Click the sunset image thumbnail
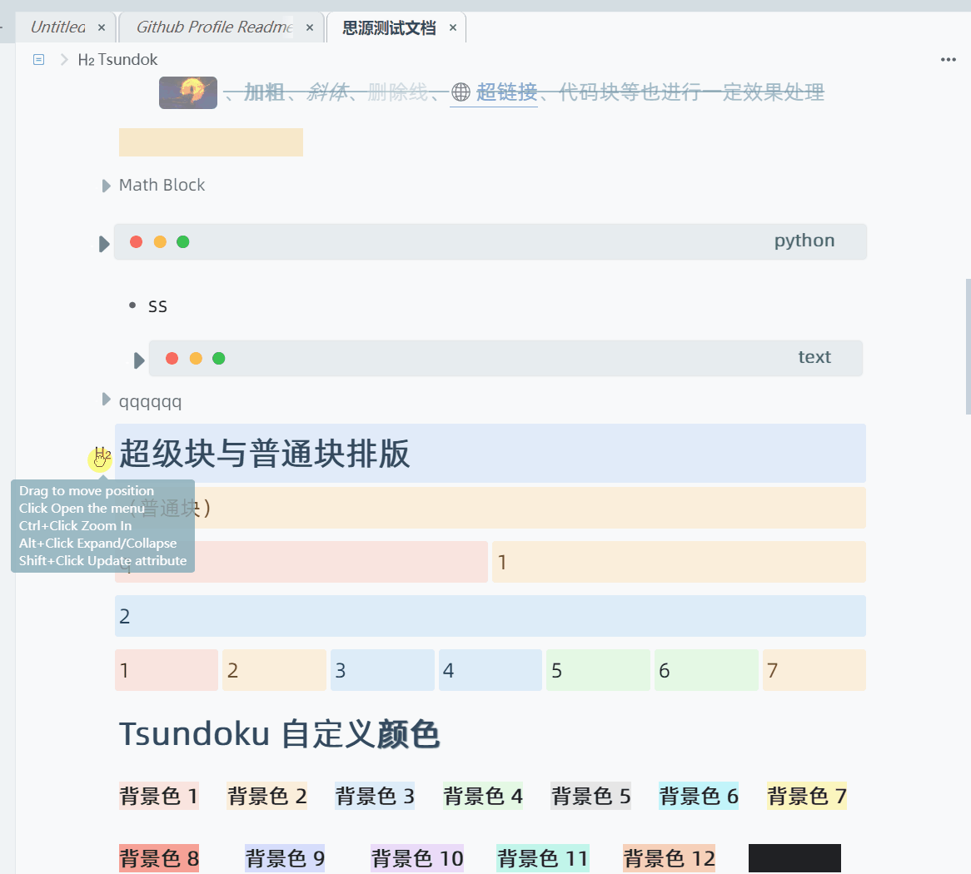Image resolution: width=971 pixels, height=874 pixels. click(x=187, y=92)
